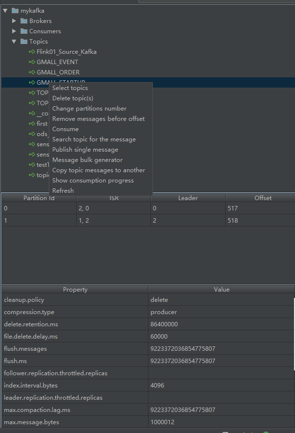Expand the Consumers tree node
Viewport: 295px width, 433px height.
coord(14,31)
